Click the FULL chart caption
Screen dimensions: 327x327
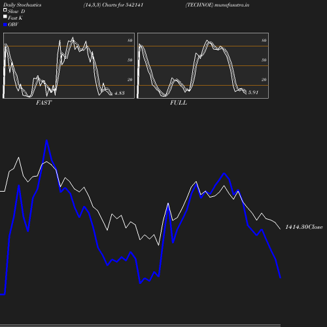click(x=179, y=103)
